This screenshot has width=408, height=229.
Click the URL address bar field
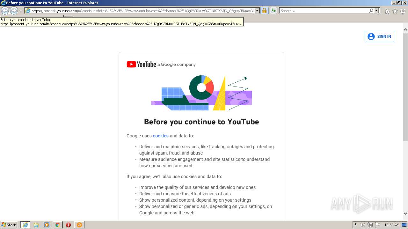142,10
